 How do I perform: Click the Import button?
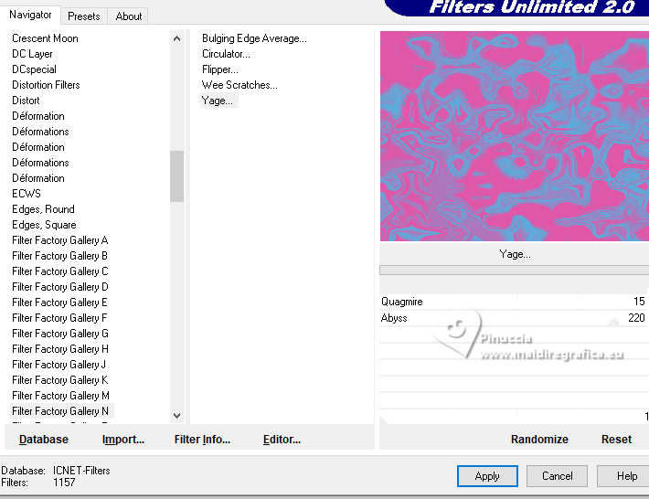click(123, 440)
